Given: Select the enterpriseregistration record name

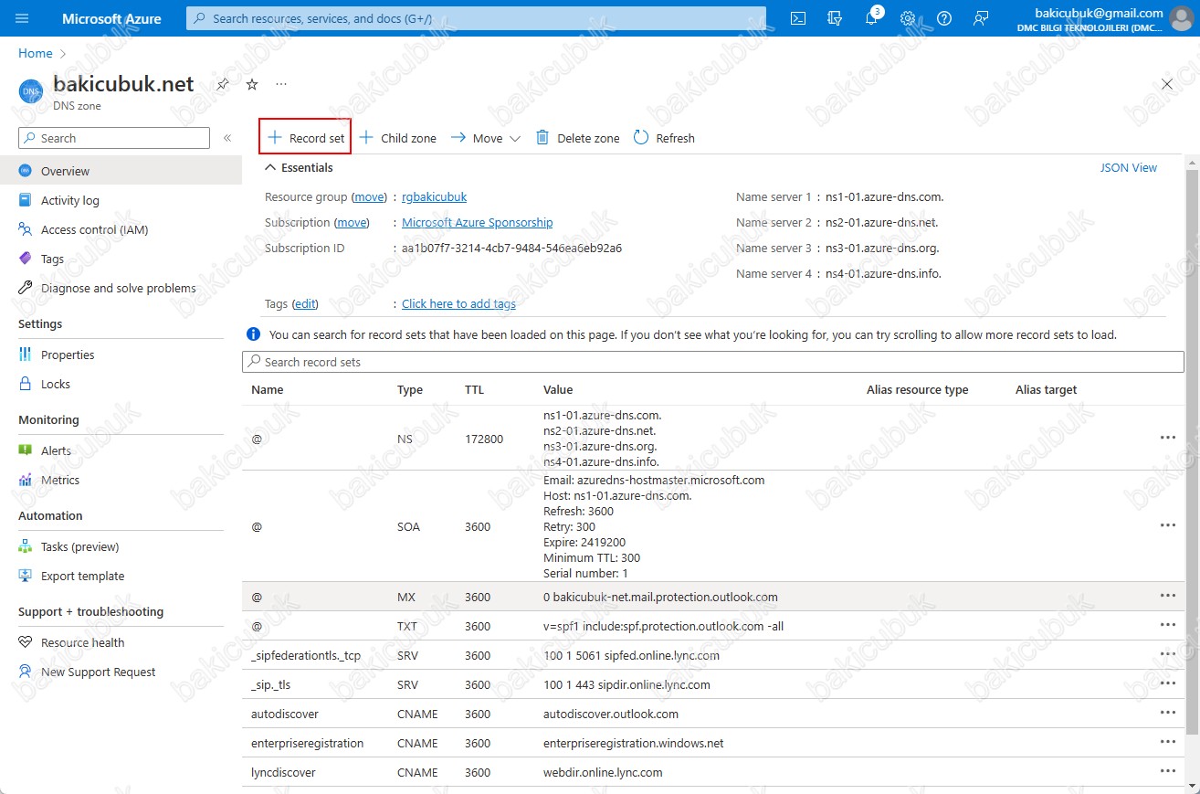Looking at the screenshot, I should click(308, 743).
